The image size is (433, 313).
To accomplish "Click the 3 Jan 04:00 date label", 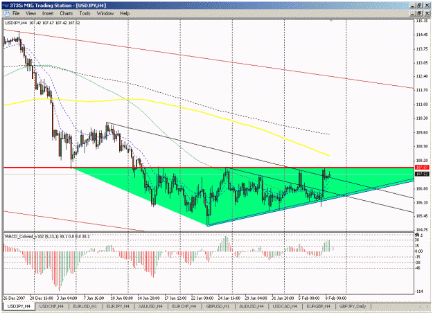I will [x=67, y=298].
